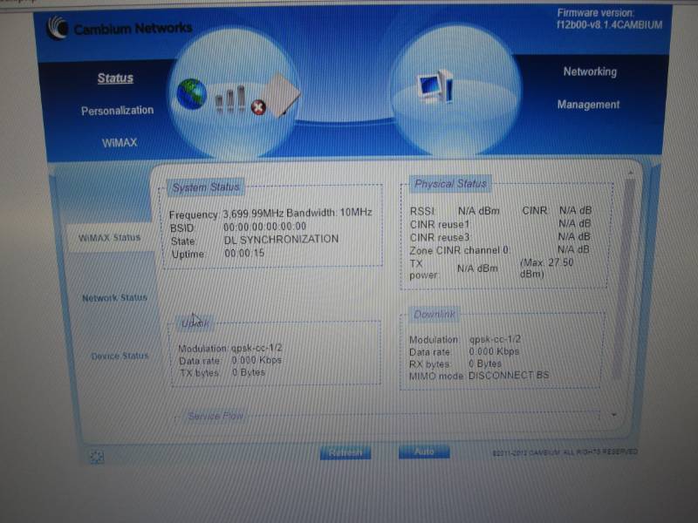Screen dimensions: 698x523
Task: Click the CINR reuse3 label
Action: pos(440,237)
